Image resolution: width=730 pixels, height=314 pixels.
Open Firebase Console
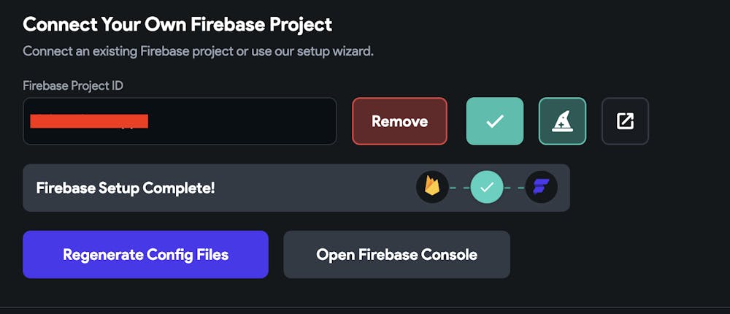click(396, 255)
